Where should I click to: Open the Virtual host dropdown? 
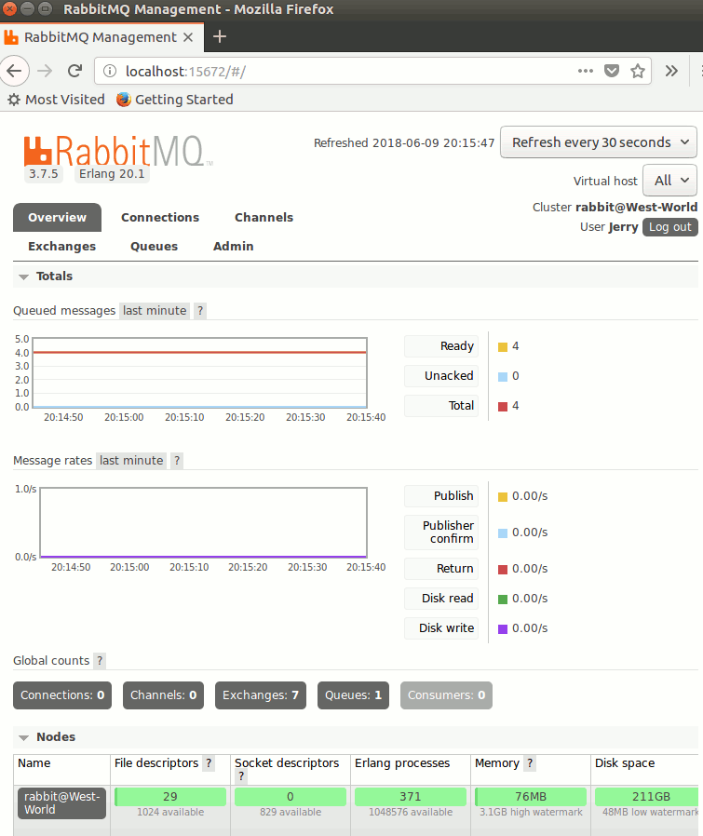tap(669, 181)
